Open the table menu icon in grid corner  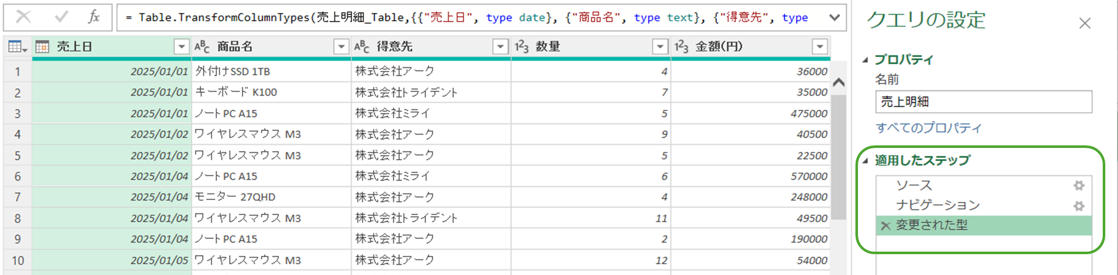coord(17,47)
